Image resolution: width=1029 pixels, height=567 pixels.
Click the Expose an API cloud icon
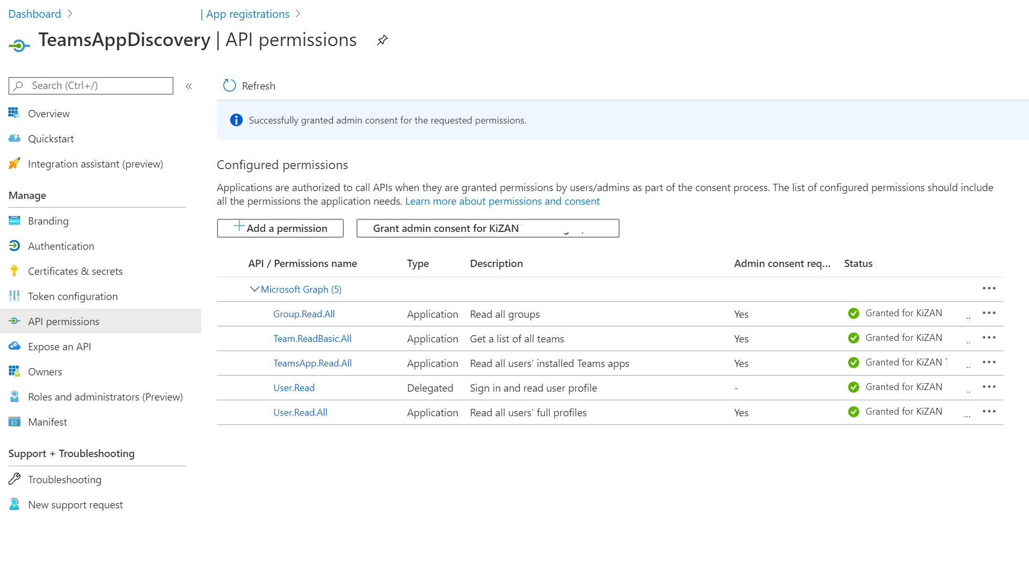14,346
